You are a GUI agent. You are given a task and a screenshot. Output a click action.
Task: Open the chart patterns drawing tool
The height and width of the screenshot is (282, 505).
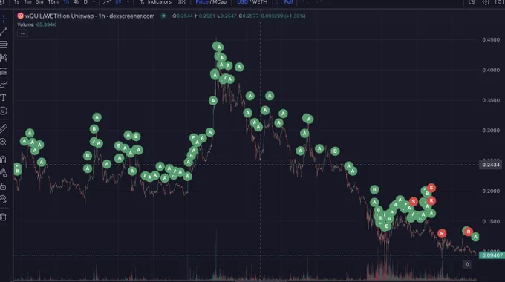(4, 58)
